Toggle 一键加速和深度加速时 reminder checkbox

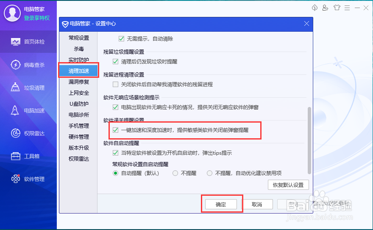(x=116, y=130)
